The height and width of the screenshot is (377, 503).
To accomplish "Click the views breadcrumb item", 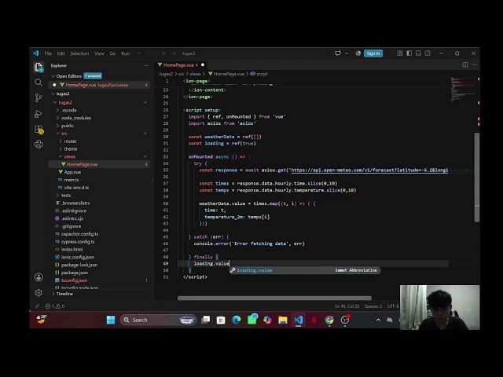I will tap(195, 74).
